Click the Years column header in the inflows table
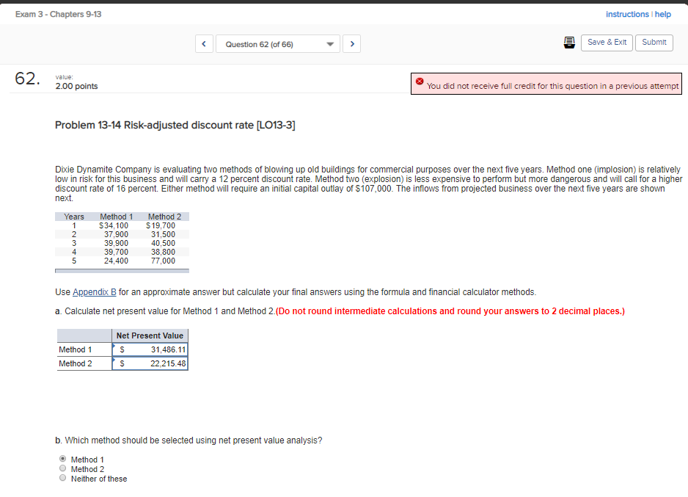This screenshot has height=497, width=688. [x=73, y=217]
